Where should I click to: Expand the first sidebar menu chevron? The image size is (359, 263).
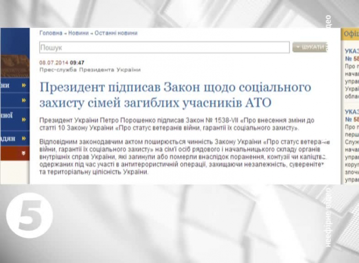pyautogui.click(x=24, y=85)
